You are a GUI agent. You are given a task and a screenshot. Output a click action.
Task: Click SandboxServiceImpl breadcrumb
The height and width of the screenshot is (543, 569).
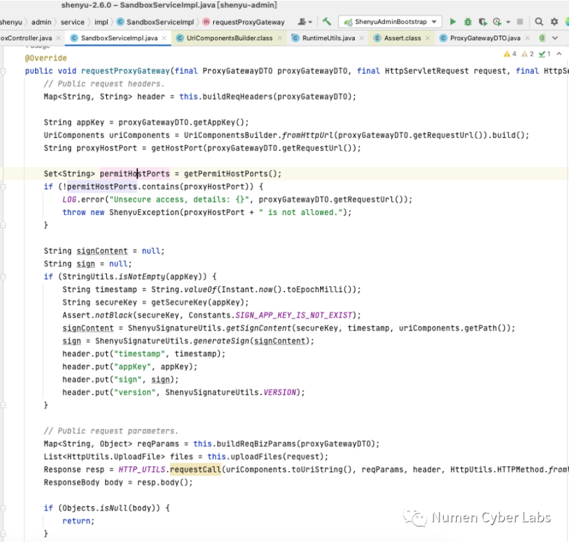click(x=160, y=22)
